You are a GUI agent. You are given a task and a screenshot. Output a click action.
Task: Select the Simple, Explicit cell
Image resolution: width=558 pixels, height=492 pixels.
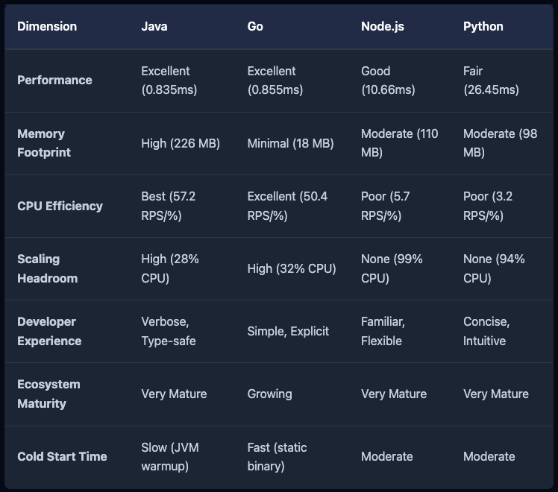[288, 331]
